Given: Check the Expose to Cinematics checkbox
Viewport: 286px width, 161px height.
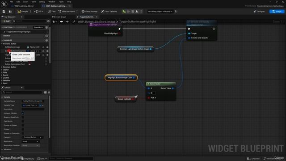Looking at the screenshot, I should pos(23,133).
